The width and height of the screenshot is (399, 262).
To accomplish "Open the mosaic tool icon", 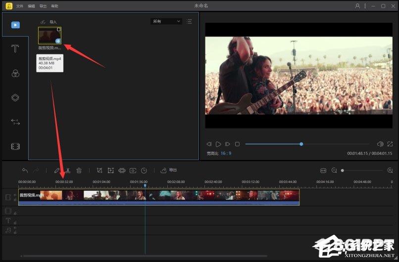I will [x=122, y=170].
